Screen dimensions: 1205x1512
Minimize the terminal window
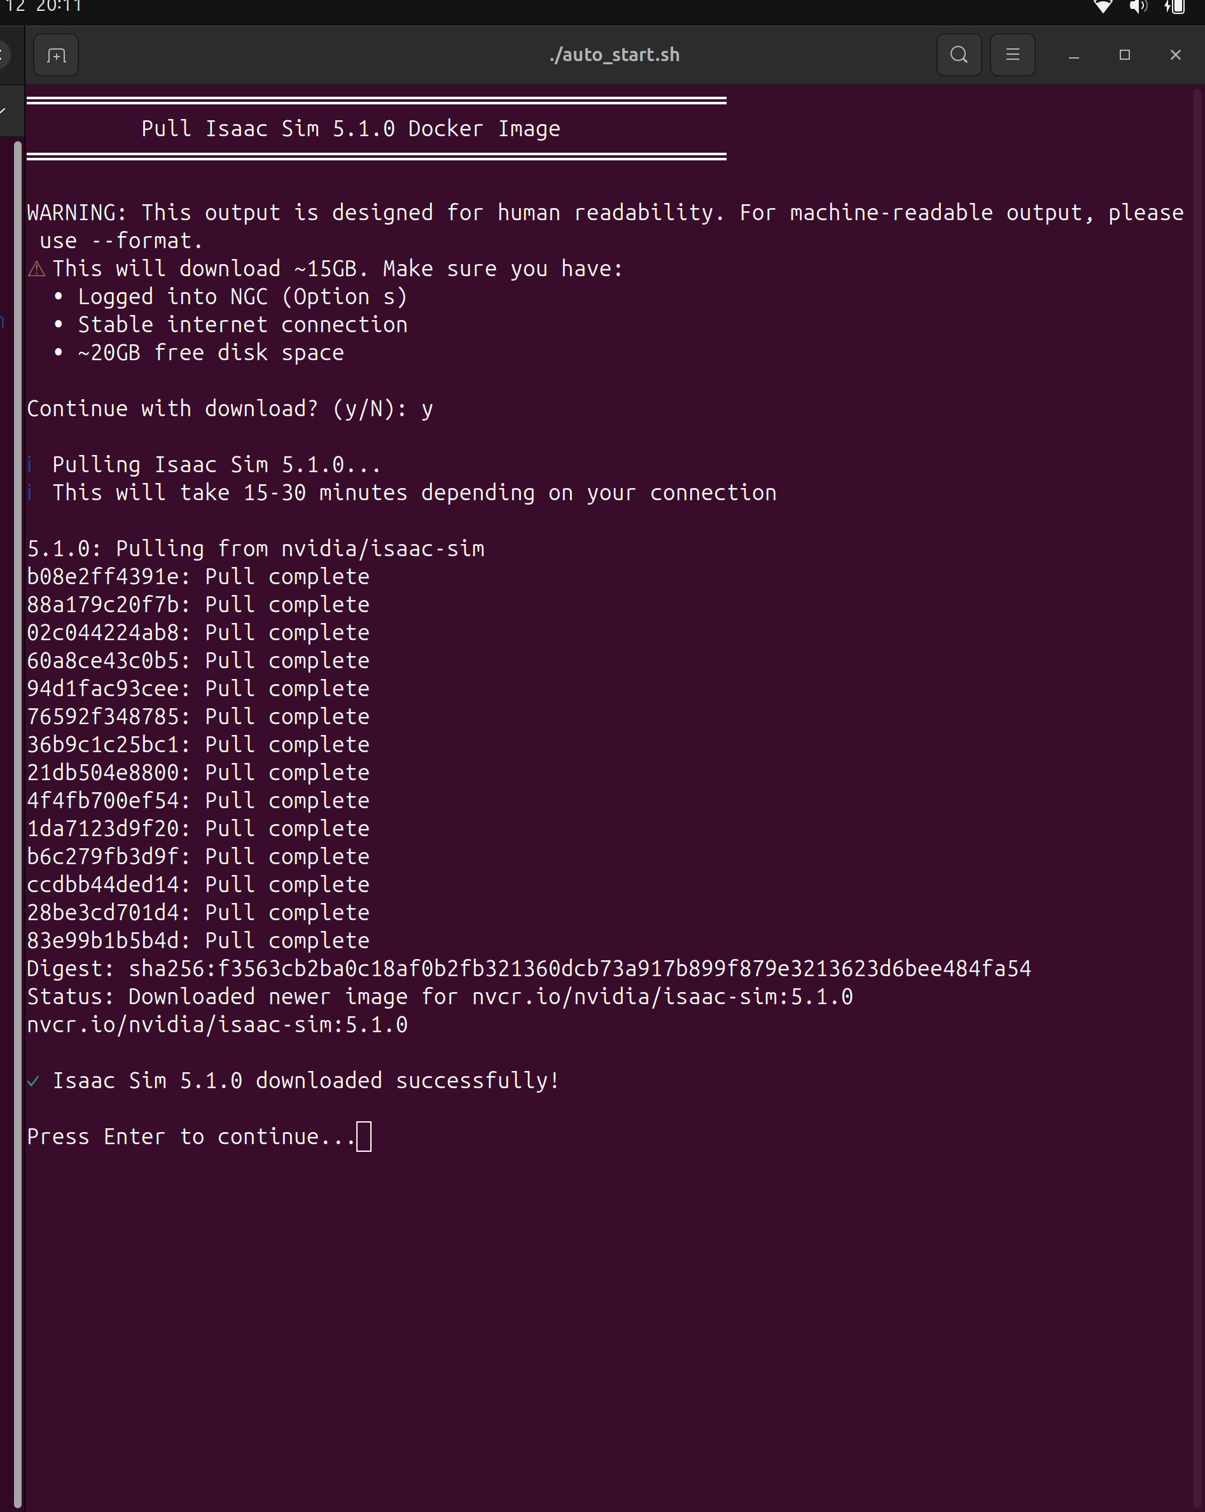click(x=1073, y=55)
